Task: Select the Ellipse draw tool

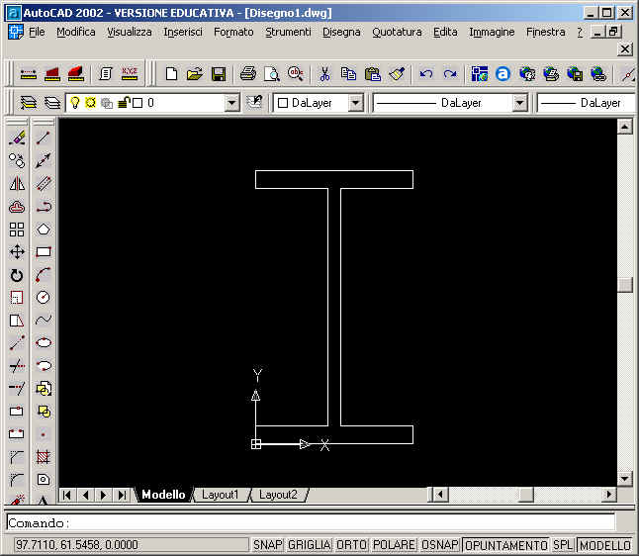Action: click(x=43, y=343)
